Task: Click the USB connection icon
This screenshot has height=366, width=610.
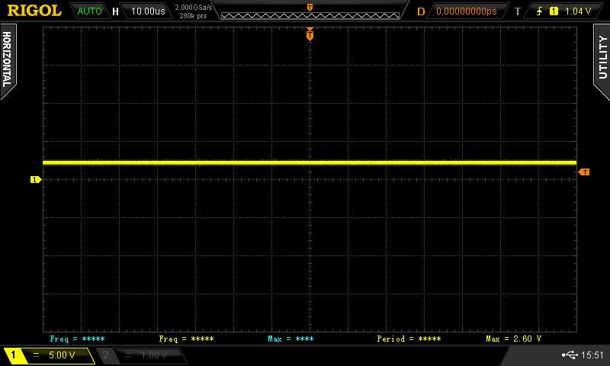Action: 569,355
